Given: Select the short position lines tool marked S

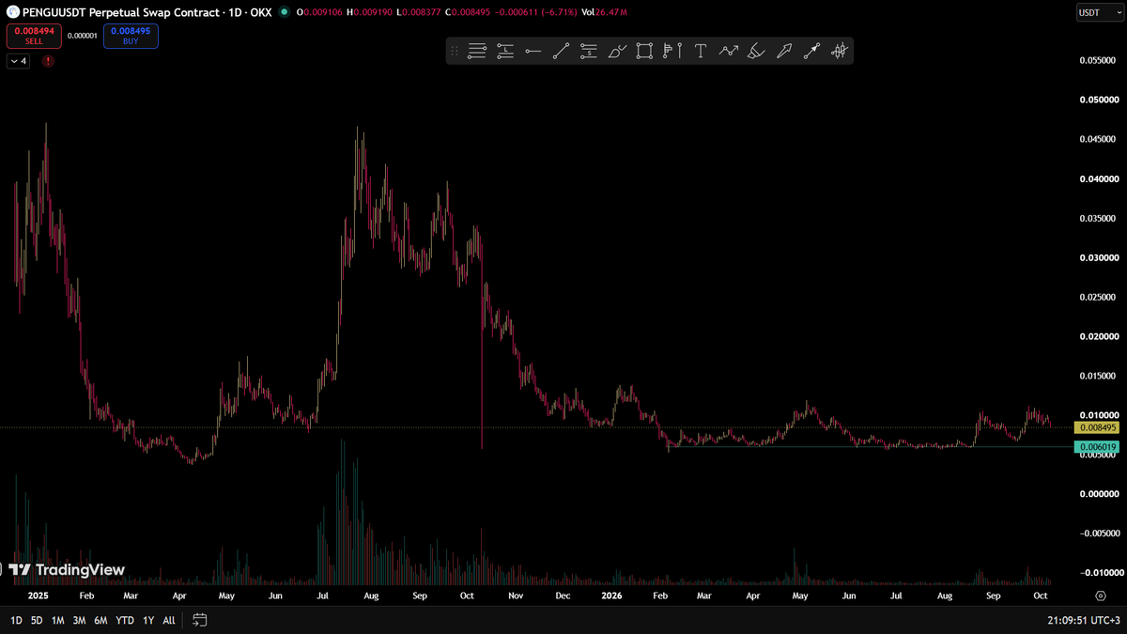Looking at the screenshot, I should (589, 51).
